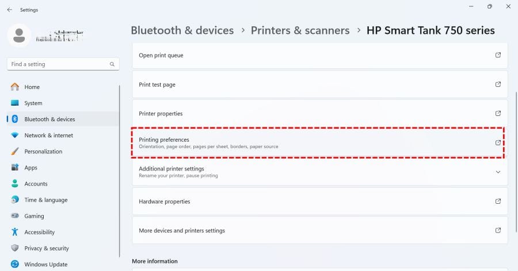Screen dimensions: 518x271
Task: Click the back arrow in Settings header
Action: coord(9,10)
